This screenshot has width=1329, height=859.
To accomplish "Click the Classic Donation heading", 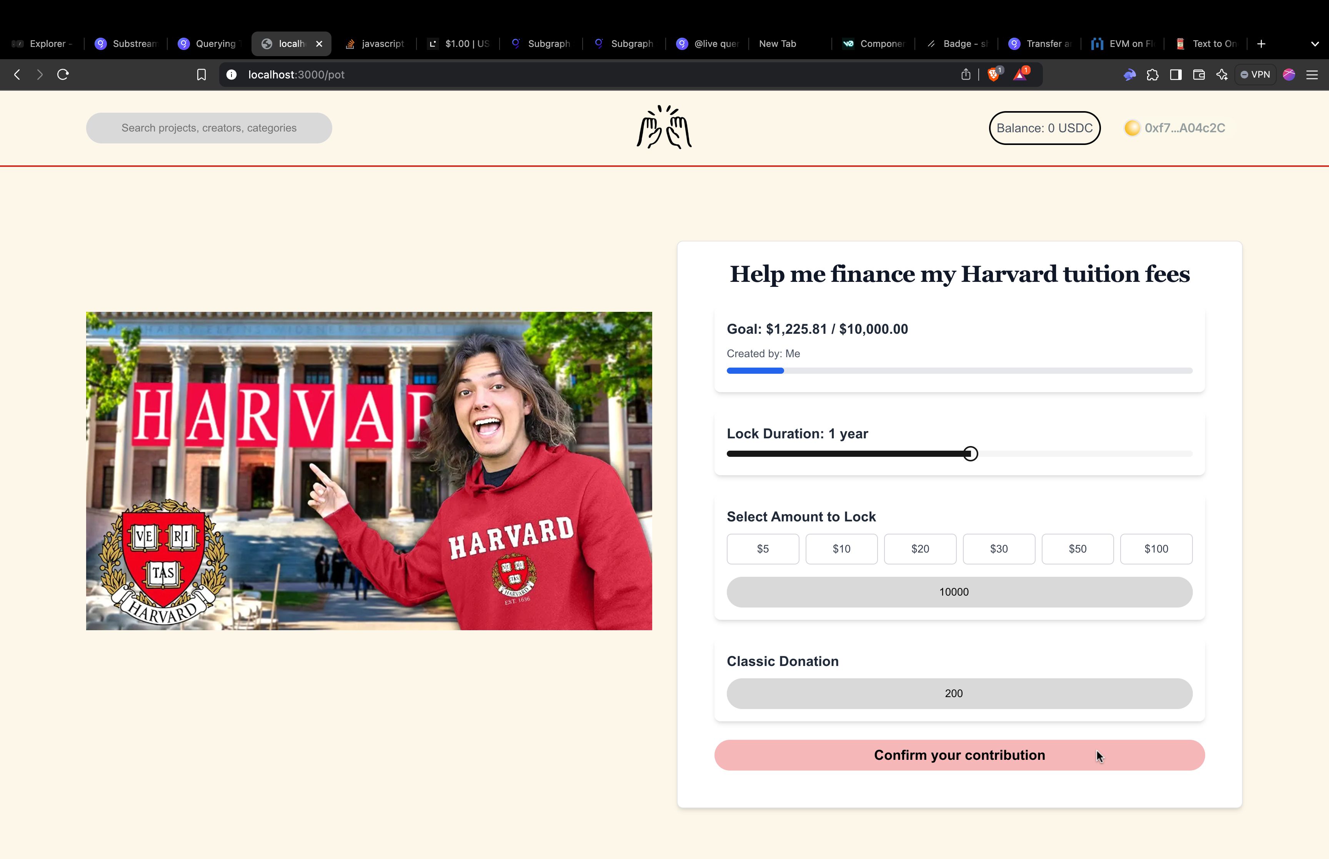I will [x=783, y=661].
